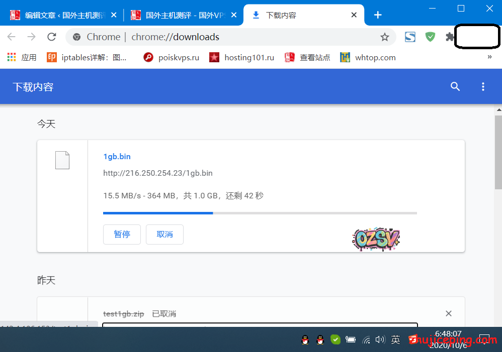Screen dimensions: 502x352
Task: Open the 应用 apps shortcut
Action: pos(22,57)
